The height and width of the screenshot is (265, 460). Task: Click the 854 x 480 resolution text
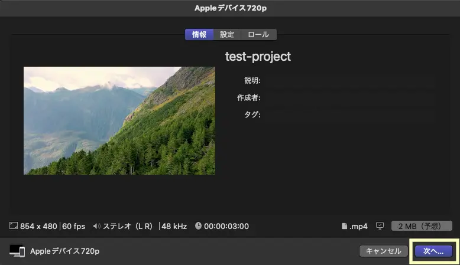tap(38, 227)
